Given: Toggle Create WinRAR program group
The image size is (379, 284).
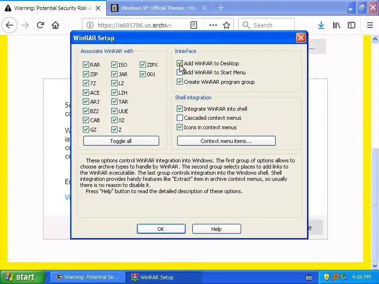Looking at the screenshot, I should point(180,81).
